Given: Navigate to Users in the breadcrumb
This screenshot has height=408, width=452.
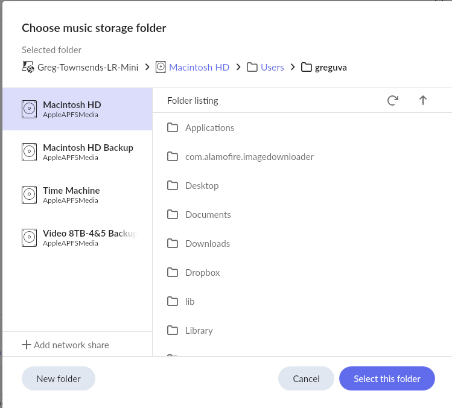Looking at the screenshot, I should [272, 67].
